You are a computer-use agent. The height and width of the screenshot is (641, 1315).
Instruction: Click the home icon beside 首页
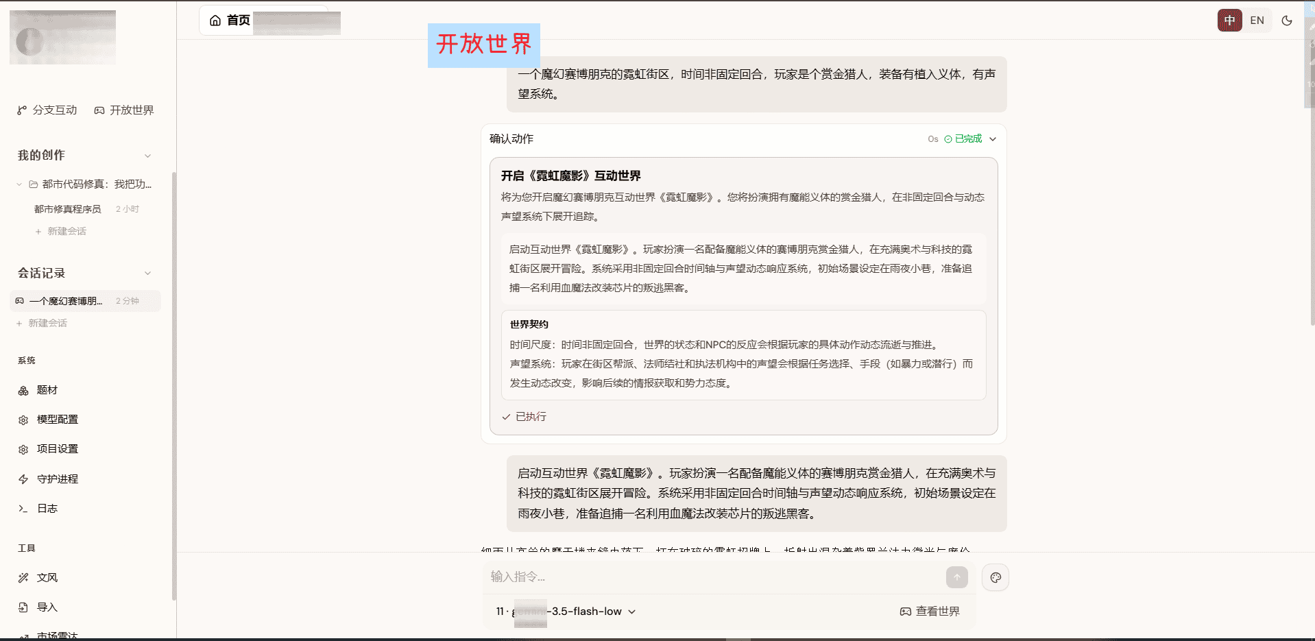click(215, 21)
